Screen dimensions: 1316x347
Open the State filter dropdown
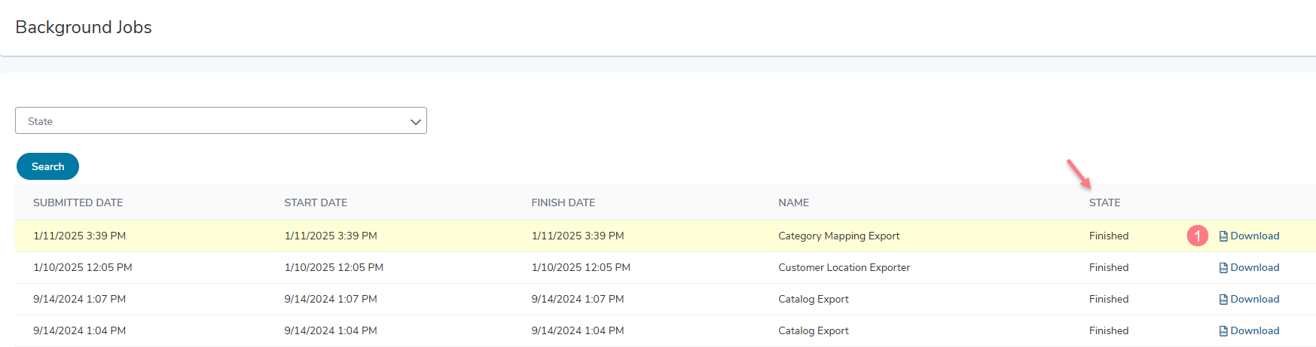click(x=221, y=120)
